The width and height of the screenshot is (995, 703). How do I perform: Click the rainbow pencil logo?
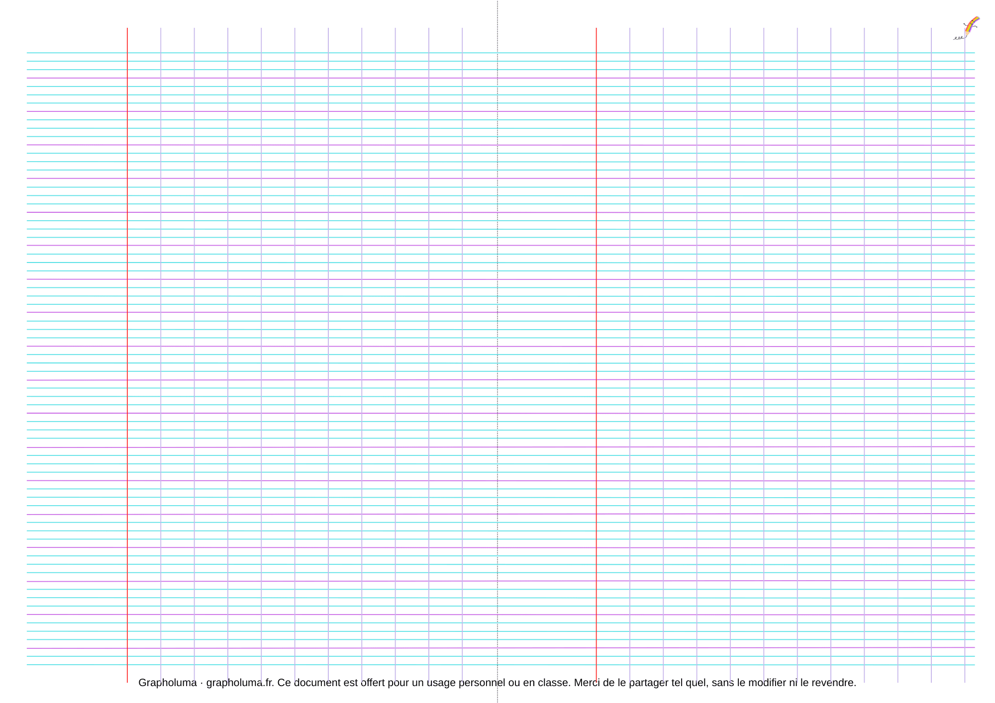[967, 28]
